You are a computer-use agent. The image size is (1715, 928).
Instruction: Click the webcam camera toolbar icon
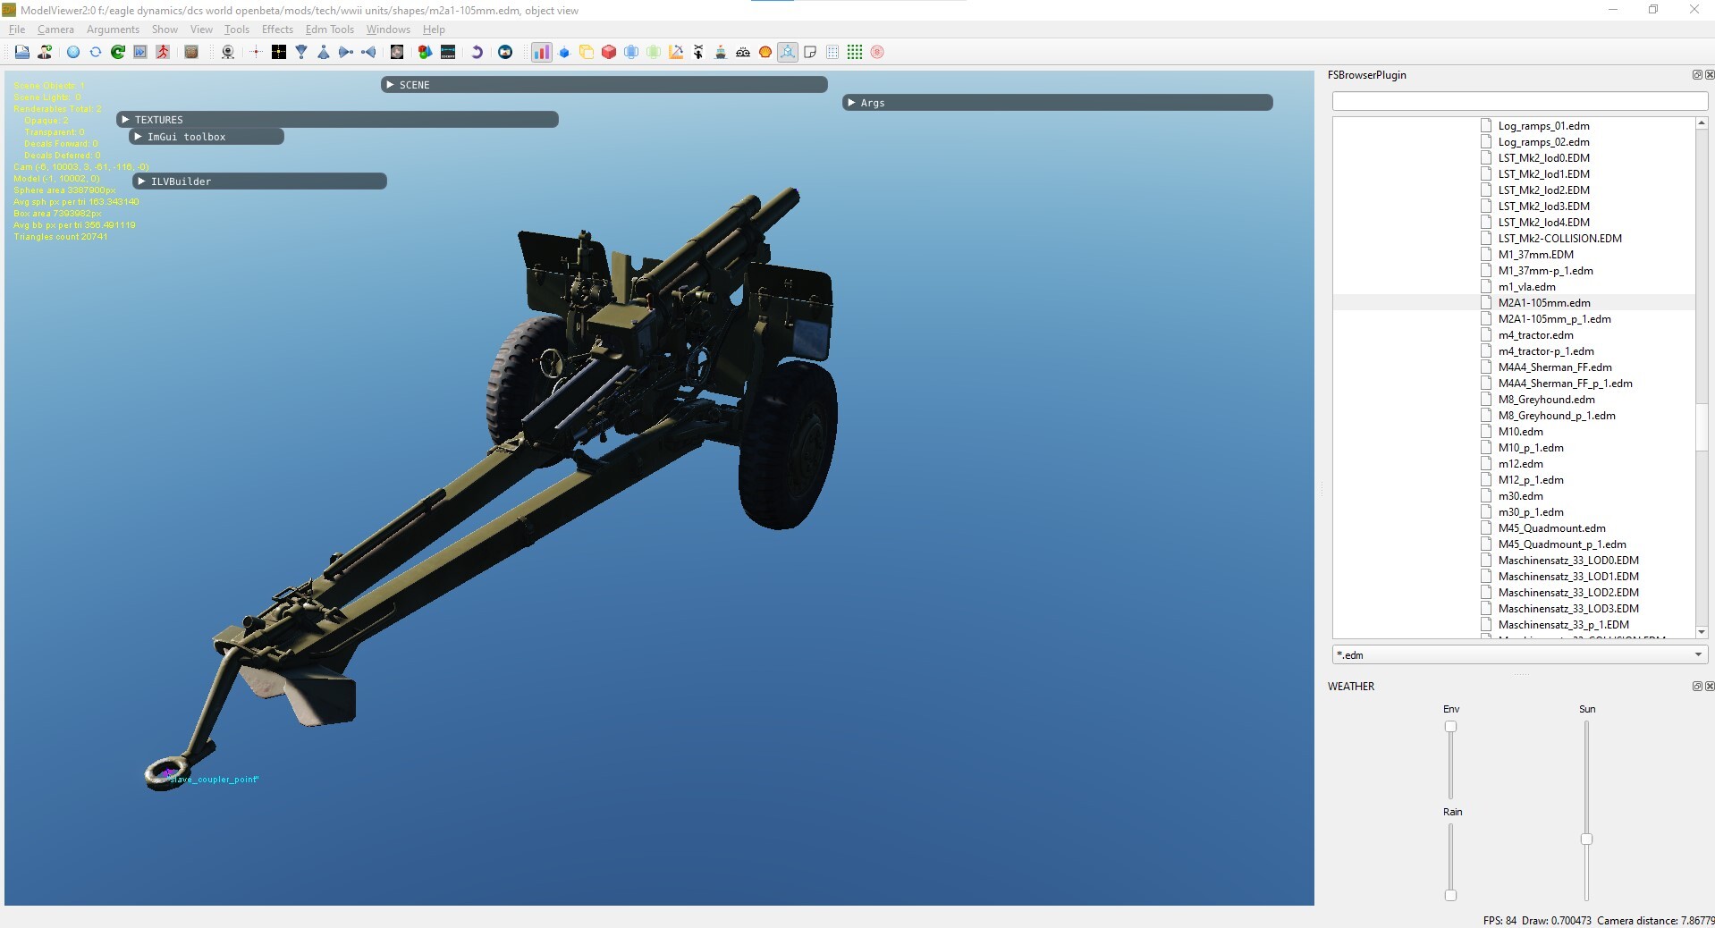228,52
